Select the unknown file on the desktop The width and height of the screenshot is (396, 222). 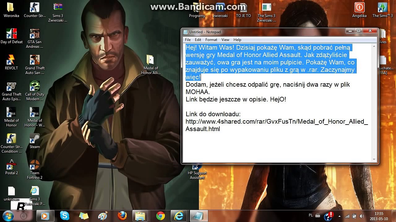(x=11, y=194)
